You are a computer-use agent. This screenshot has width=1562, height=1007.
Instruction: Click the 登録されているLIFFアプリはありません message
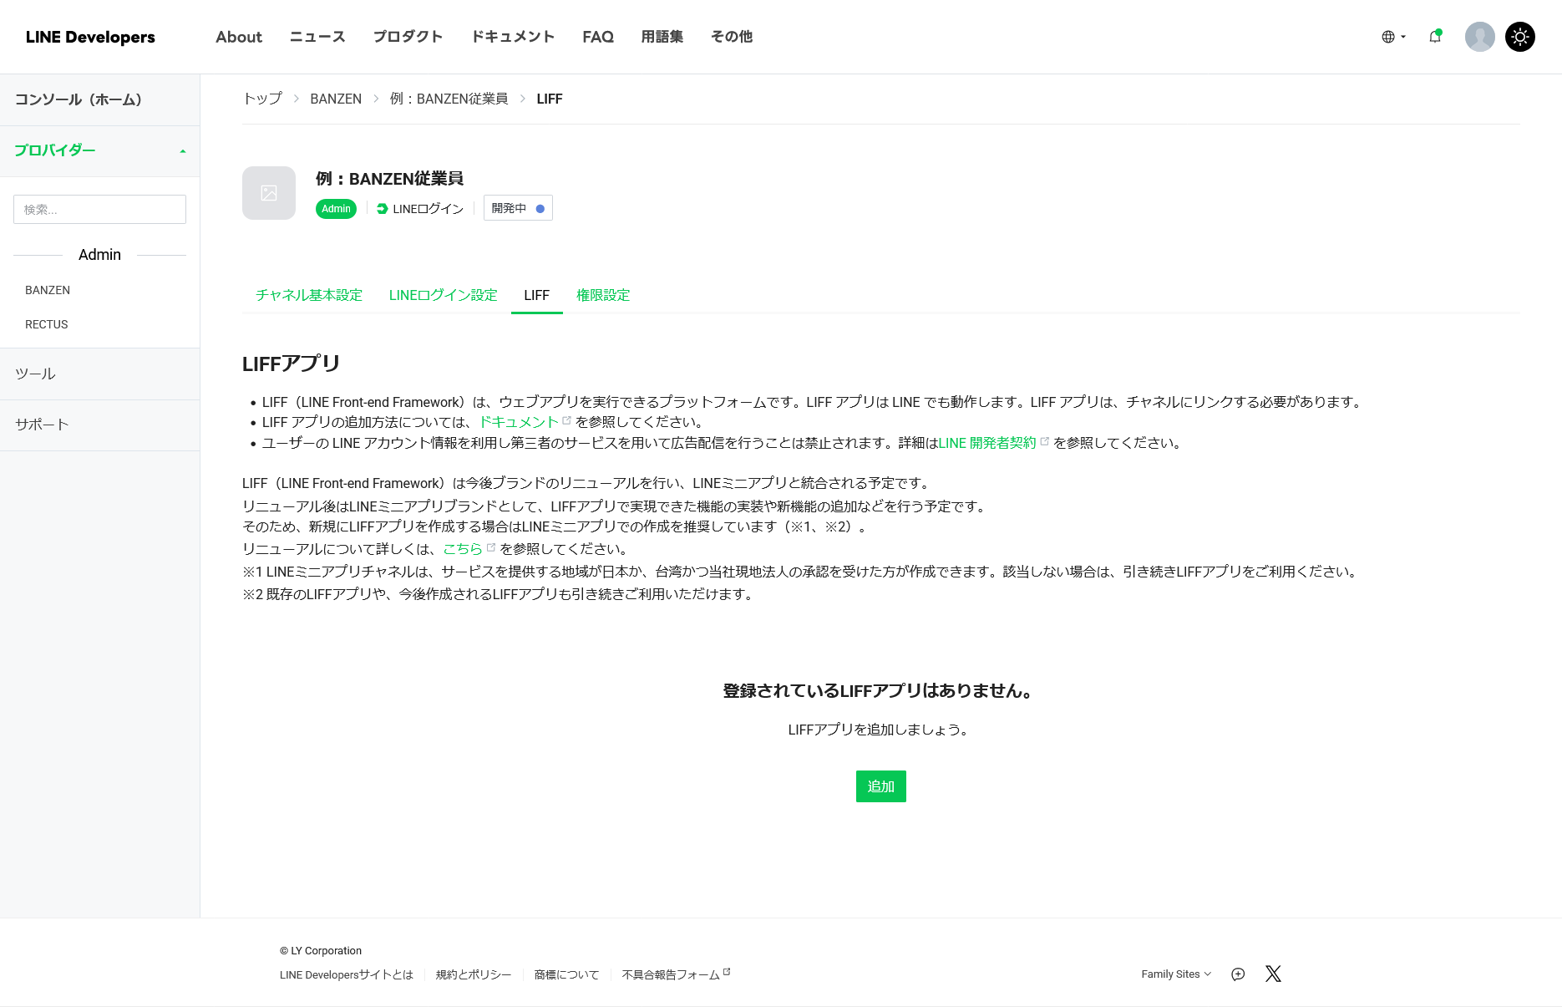point(880,691)
